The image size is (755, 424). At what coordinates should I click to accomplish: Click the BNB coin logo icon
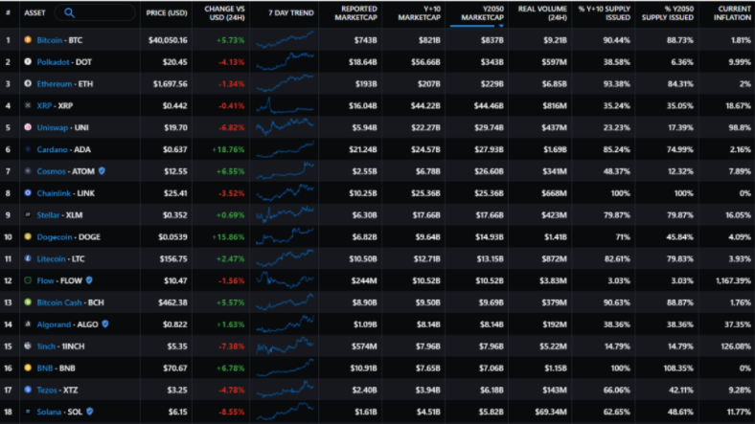point(28,368)
